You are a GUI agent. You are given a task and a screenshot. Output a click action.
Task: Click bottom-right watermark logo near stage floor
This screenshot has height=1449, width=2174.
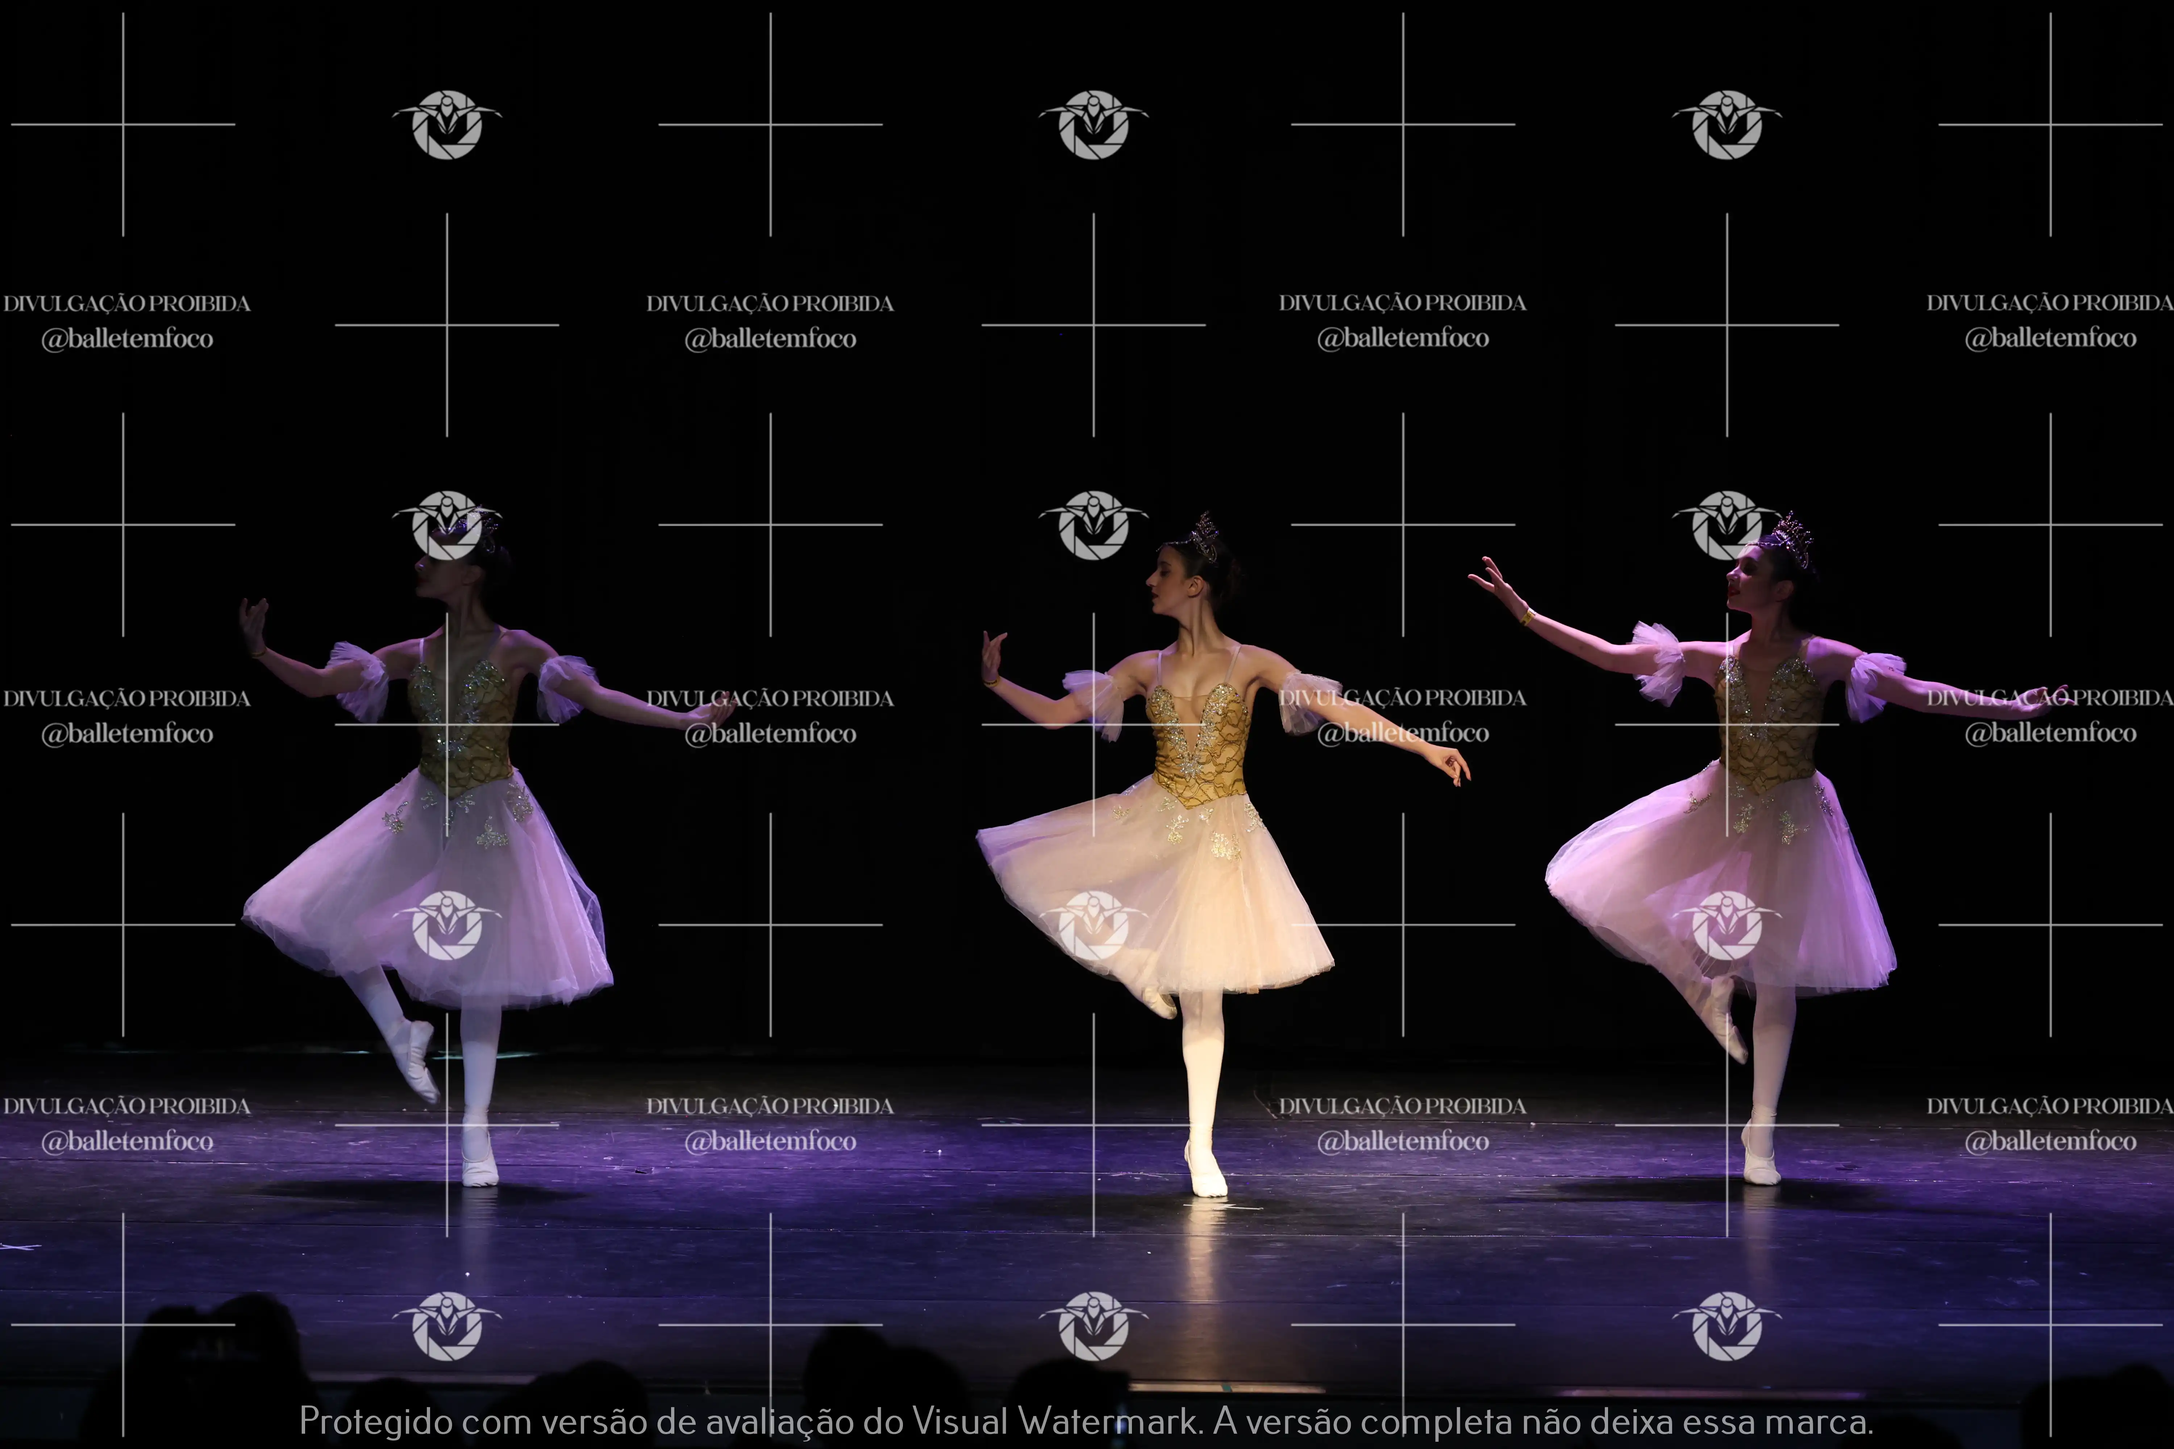tap(1727, 1325)
